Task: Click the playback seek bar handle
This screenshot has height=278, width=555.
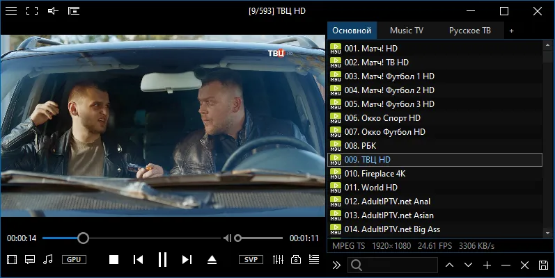Action: coord(83,238)
